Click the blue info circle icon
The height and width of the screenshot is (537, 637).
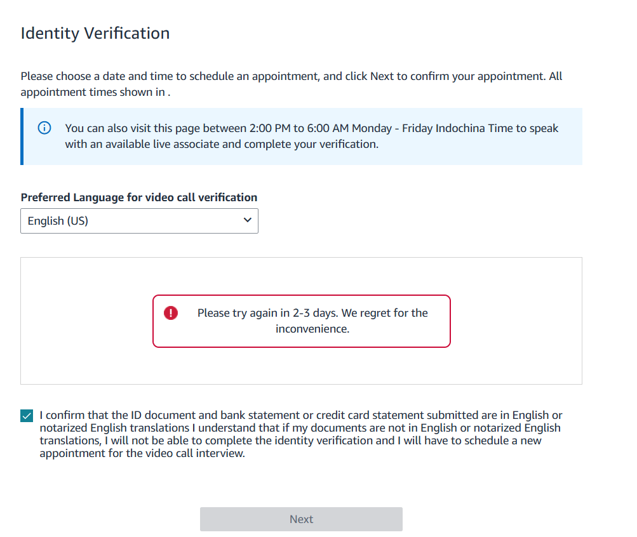(x=44, y=128)
